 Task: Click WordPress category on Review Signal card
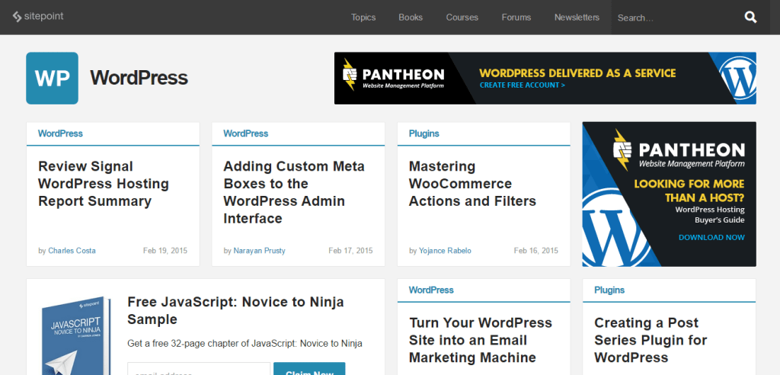[60, 133]
